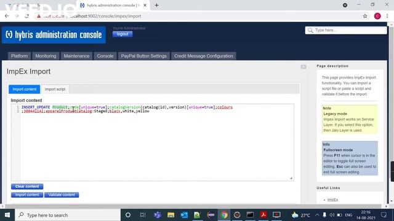This screenshot has width=394, height=221.
Task: Open the notification center icon
Action: pos(384,215)
